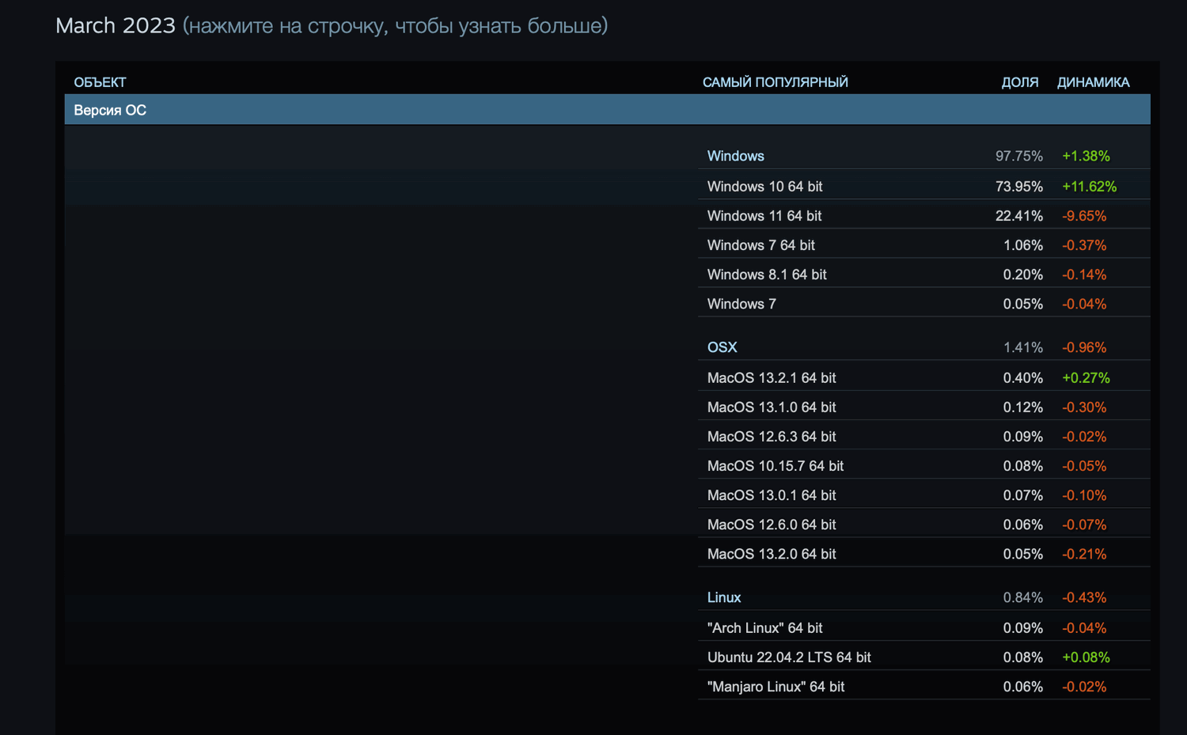Viewport: 1187px width, 735px height.
Task: Select the "Windows" group label
Action: point(736,156)
